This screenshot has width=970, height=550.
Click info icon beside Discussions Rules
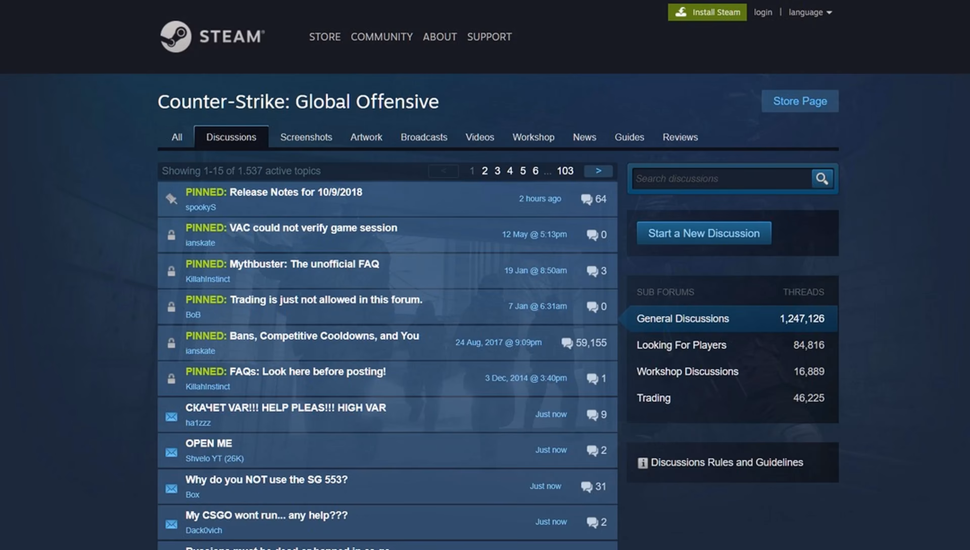(x=643, y=463)
